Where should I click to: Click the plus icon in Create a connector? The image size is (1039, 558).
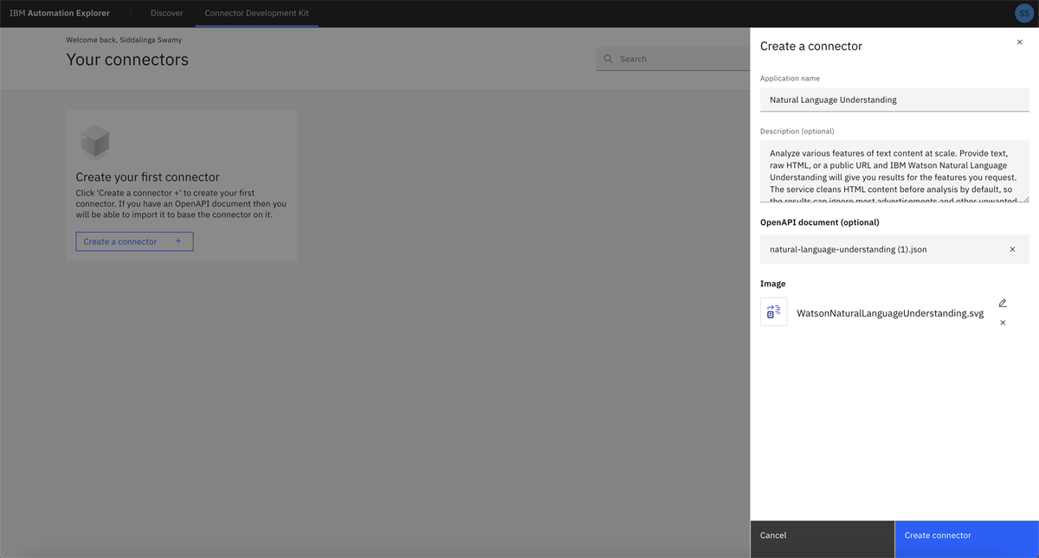(x=178, y=241)
